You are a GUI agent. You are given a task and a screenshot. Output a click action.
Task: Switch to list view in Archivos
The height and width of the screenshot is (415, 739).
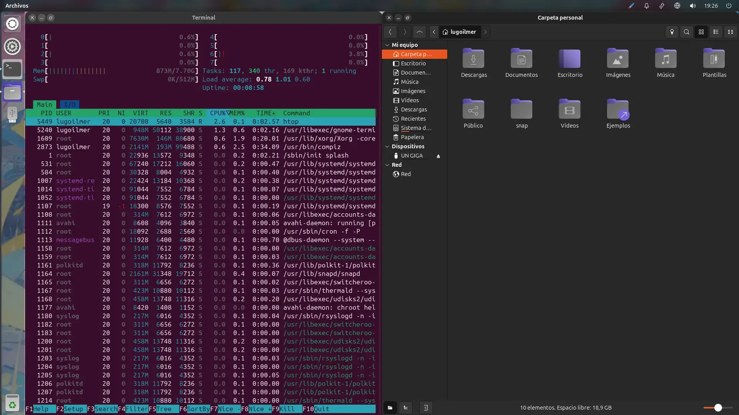[x=716, y=32]
